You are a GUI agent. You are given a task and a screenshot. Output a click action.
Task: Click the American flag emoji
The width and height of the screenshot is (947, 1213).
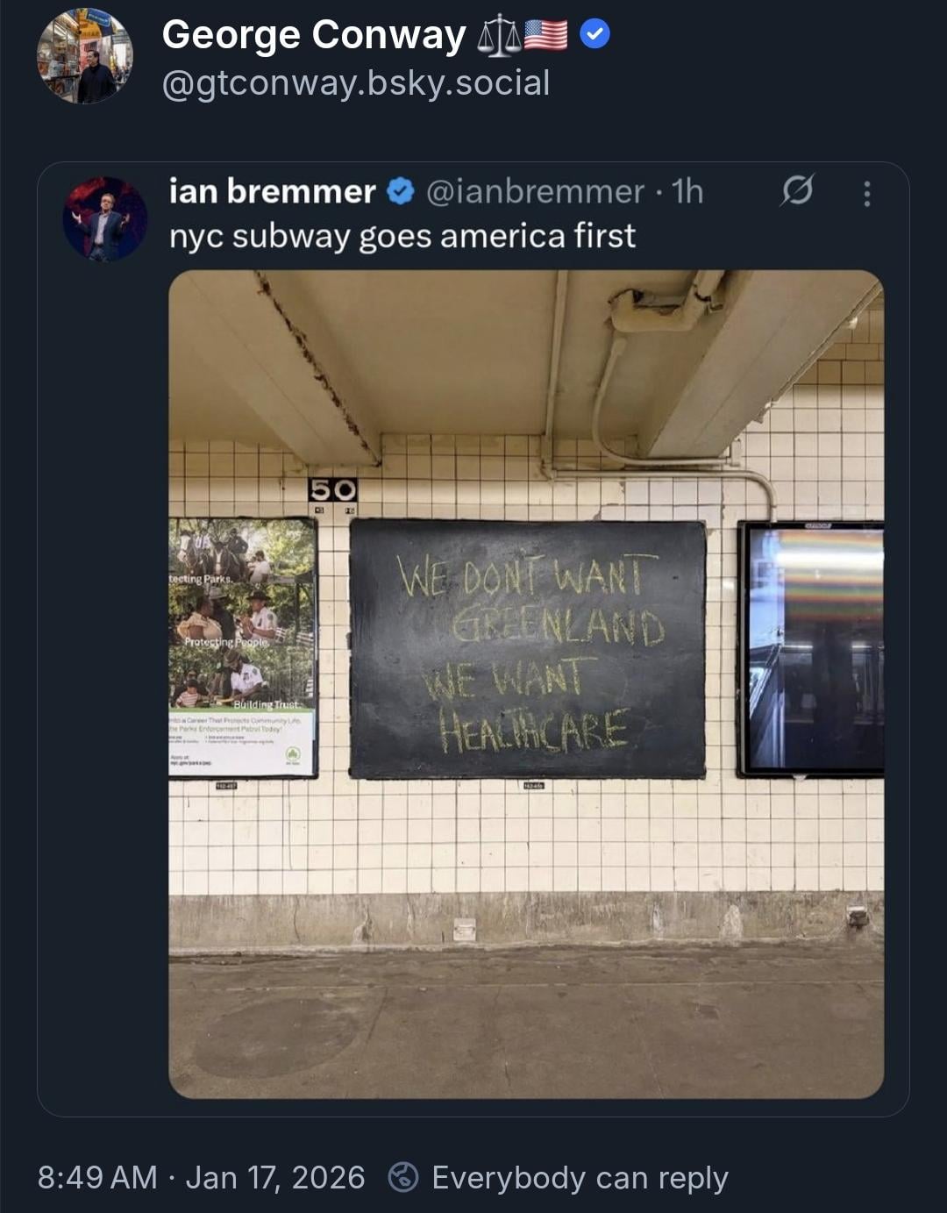pos(545,36)
